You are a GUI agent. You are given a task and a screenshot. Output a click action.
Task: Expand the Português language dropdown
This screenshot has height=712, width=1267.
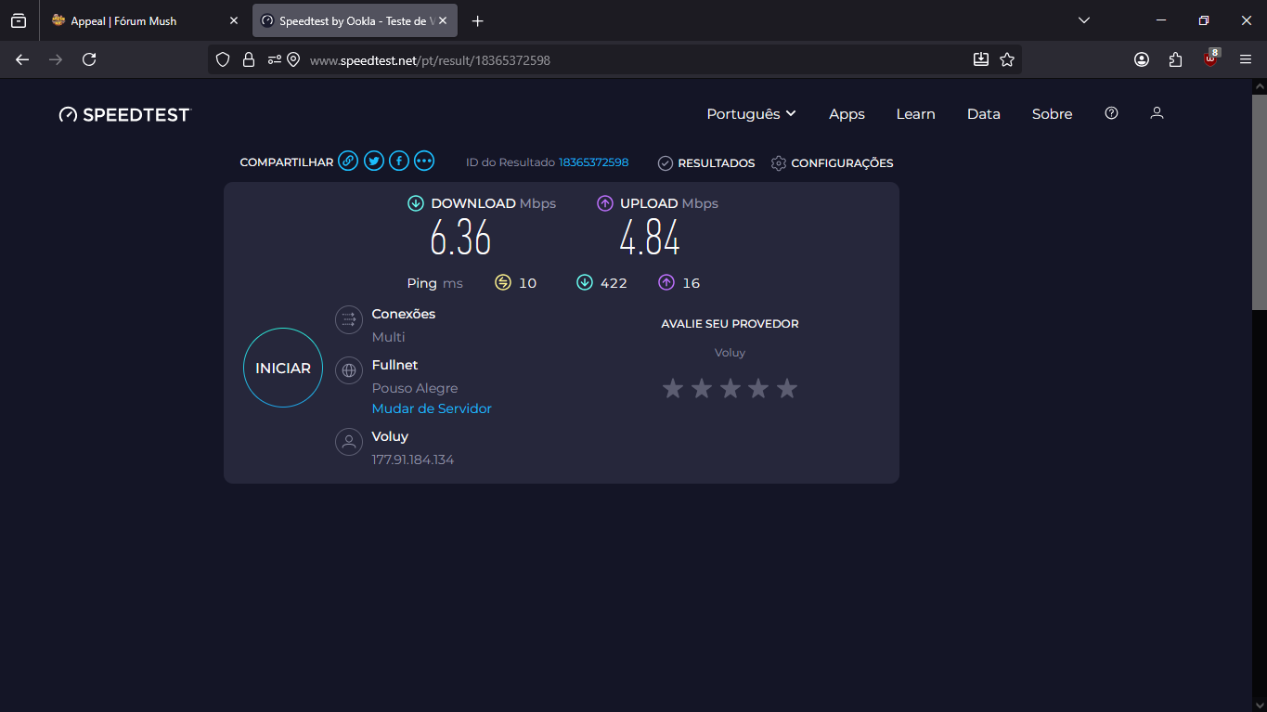752,114
